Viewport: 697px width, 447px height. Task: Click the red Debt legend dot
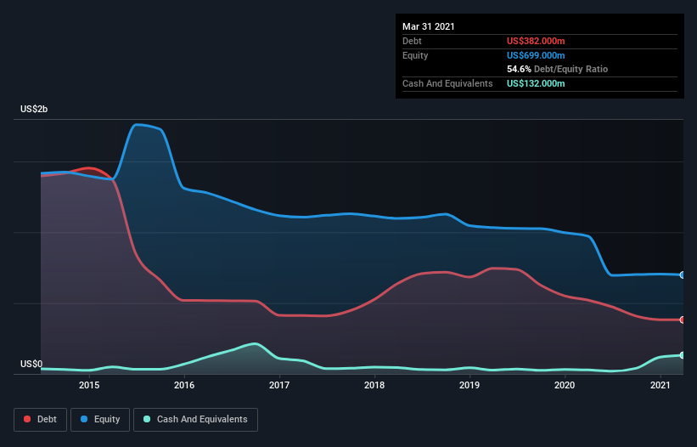pyautogui.click(x=27, y=419)
